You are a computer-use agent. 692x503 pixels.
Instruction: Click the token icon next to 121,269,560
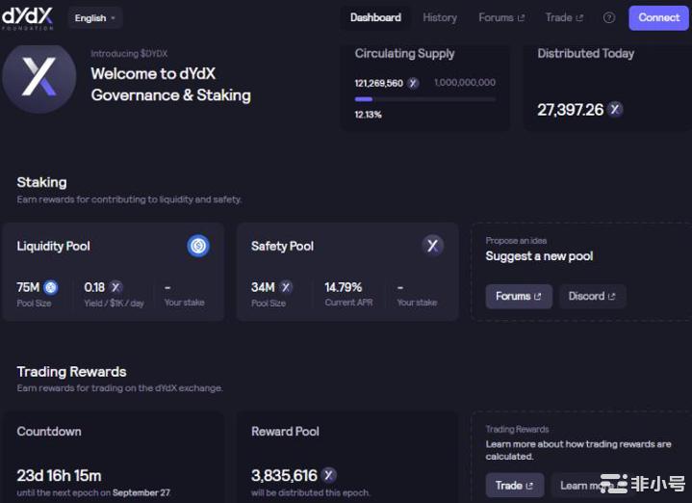coord(413,83)
